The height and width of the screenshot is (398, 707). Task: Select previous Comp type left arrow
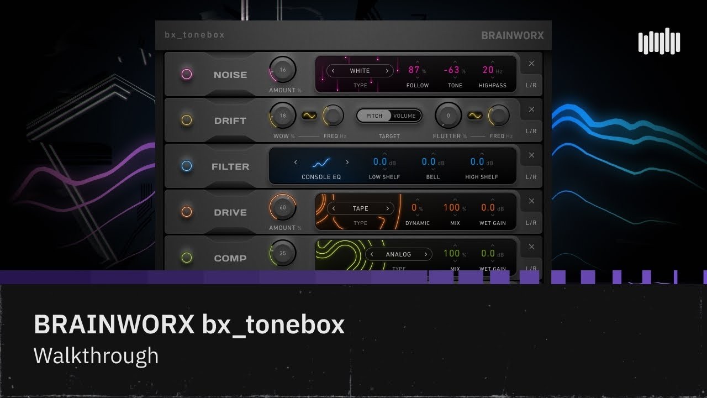[372, 254]
